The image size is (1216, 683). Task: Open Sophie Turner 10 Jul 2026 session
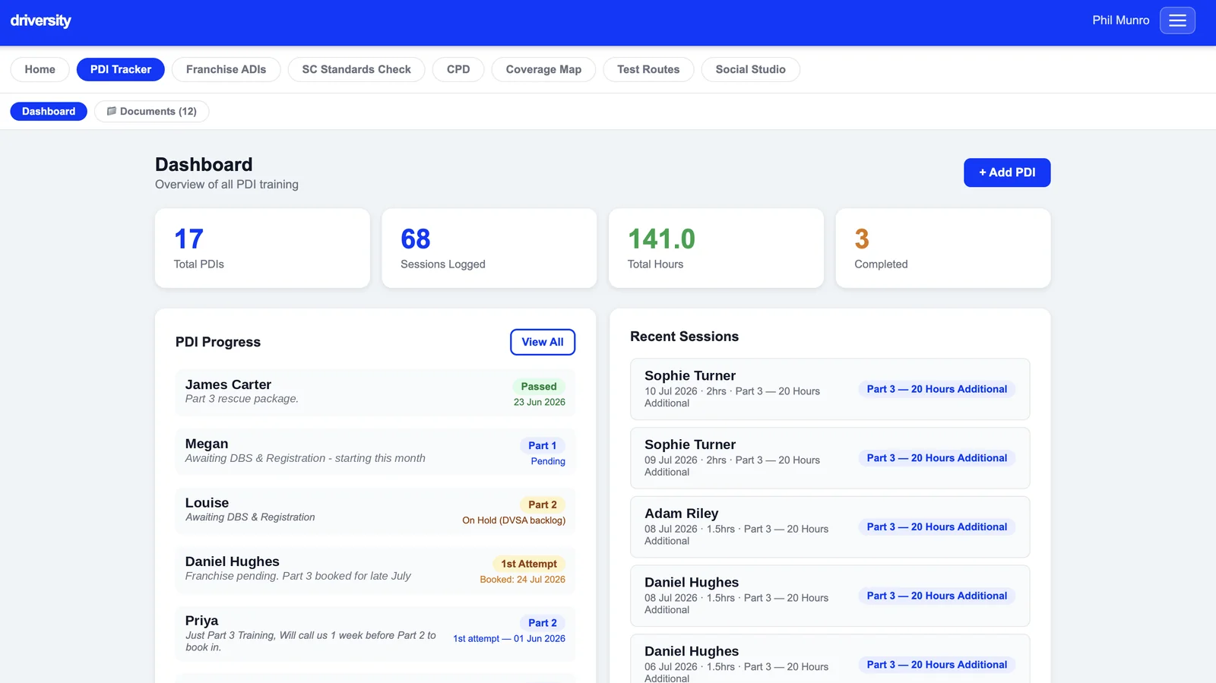(830, 389)
